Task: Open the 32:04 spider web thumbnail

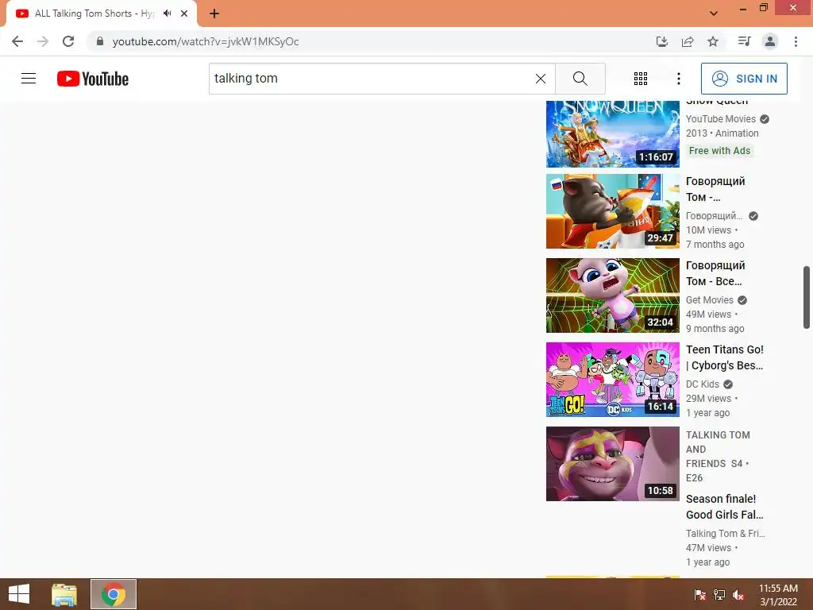Action: [x=612, y=295]
